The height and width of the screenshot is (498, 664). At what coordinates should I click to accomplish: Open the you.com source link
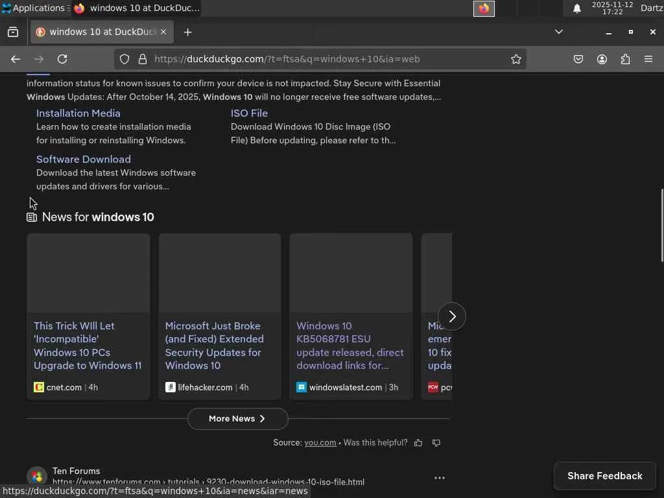(320, 442)
